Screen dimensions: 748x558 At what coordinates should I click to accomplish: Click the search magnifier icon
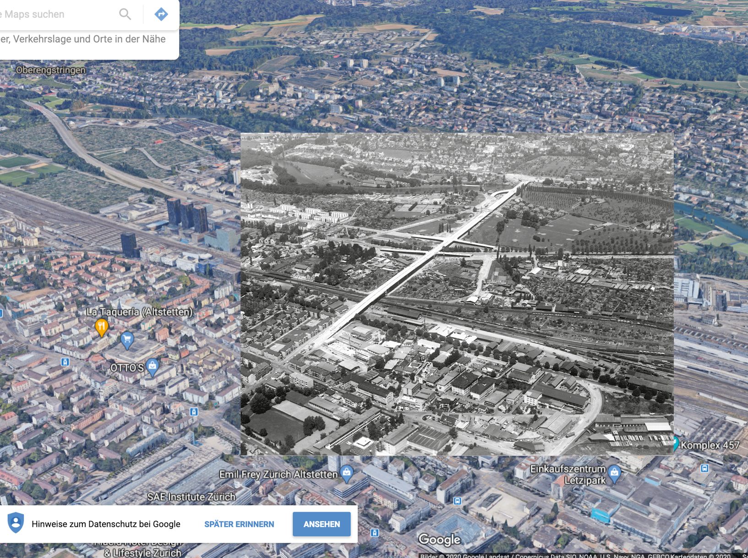tap(125, 14)
